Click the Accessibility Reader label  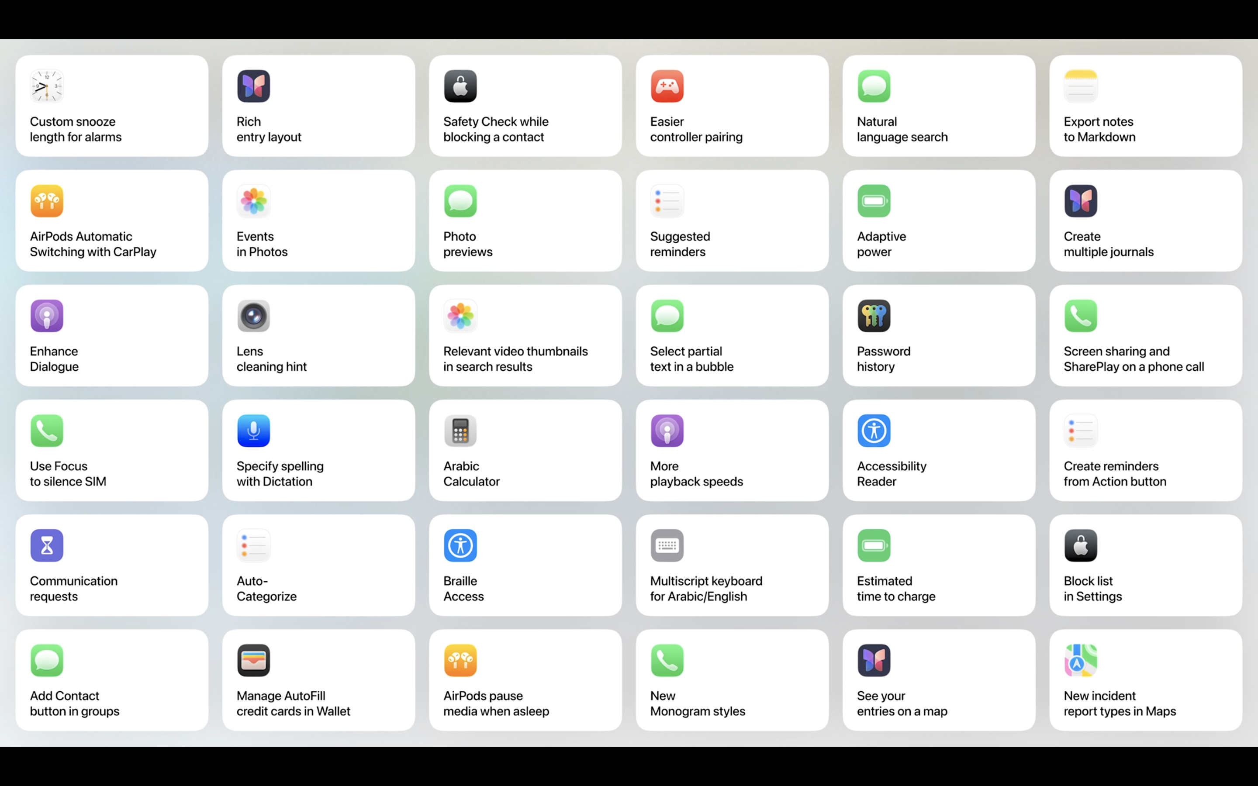(891, 474)
